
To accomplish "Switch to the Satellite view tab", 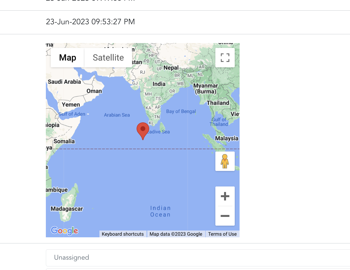I will pyautogui.click(x=108, y=58).
